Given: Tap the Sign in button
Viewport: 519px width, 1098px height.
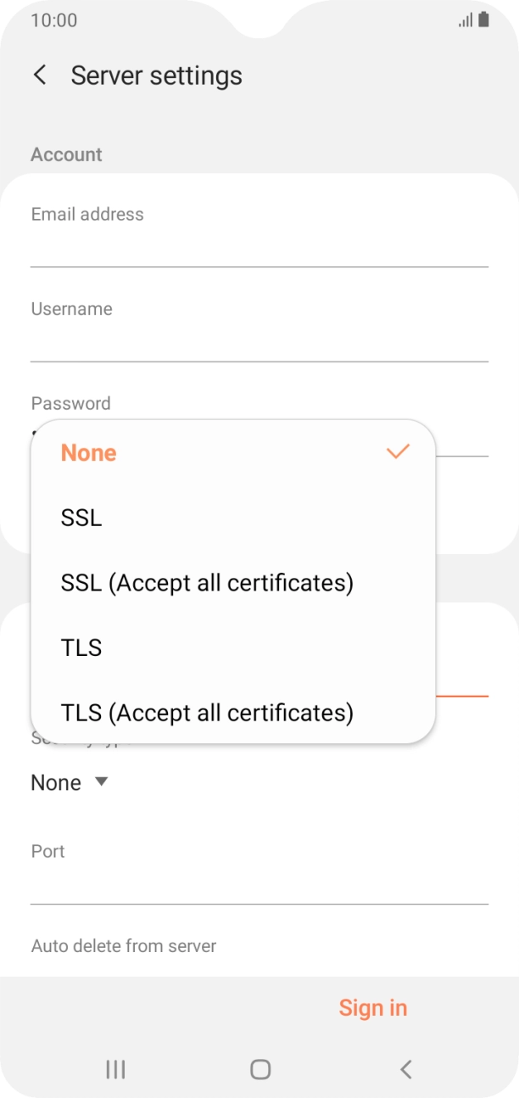Looking at the screenshot, I should coord(373,1007).
